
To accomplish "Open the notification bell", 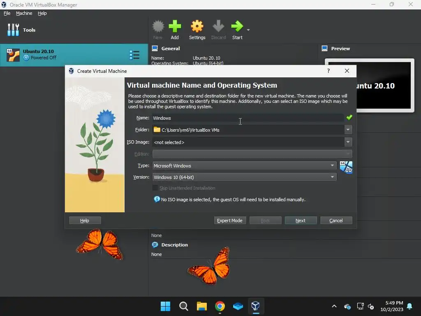I will pyautogui.click(x=410, y=306).
